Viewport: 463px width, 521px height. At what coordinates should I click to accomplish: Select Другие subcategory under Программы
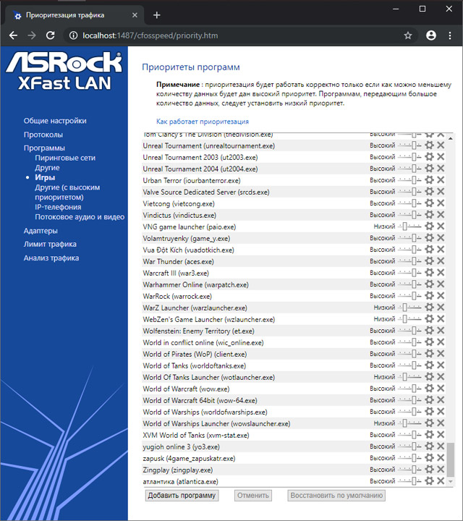tap(47, 167)
